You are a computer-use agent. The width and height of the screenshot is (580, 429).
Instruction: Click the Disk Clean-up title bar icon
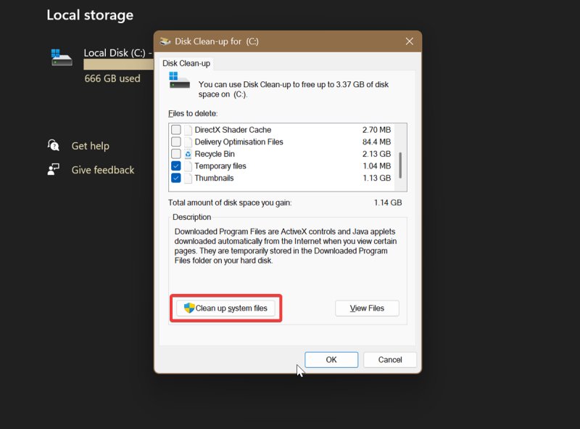pos(166,41)
